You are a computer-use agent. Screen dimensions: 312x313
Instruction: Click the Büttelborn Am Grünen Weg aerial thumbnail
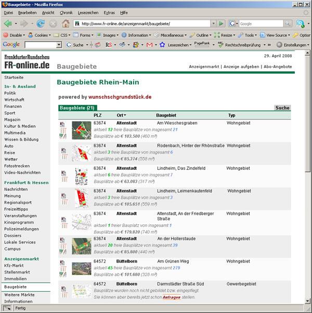click(x=82, y=269)
